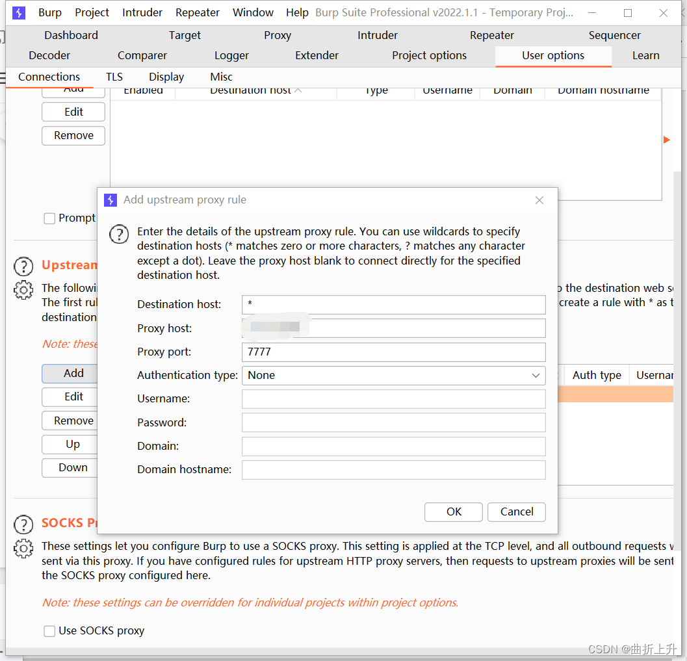Image resolution: width=687 pixels, height=661 pixels.
Task: Confirm the proxy rule with OK
Action: tap(454, 512)
